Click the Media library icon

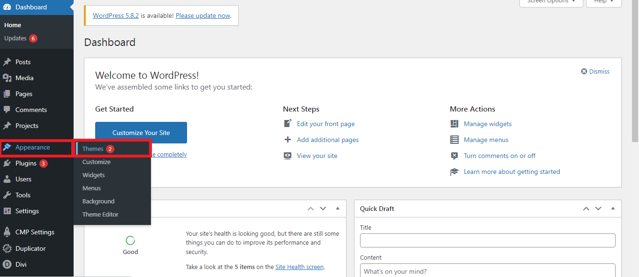pos(7,78)
